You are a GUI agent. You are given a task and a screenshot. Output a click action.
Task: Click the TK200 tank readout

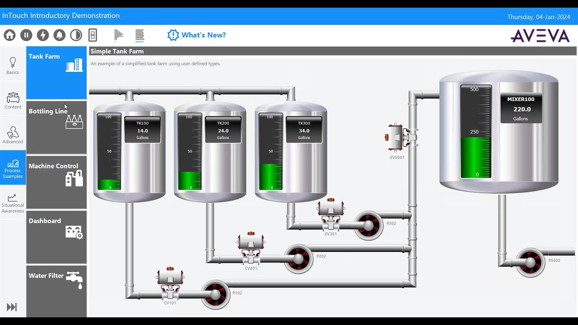click(x=223, y=130)
